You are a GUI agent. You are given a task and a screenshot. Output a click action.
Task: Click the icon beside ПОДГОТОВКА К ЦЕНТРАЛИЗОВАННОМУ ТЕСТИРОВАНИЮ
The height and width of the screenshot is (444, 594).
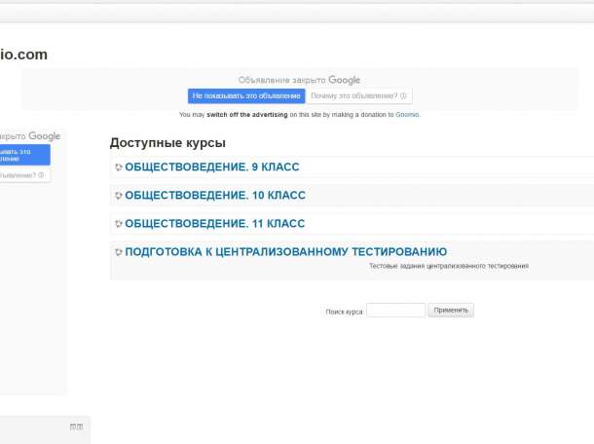pos(118,252)
